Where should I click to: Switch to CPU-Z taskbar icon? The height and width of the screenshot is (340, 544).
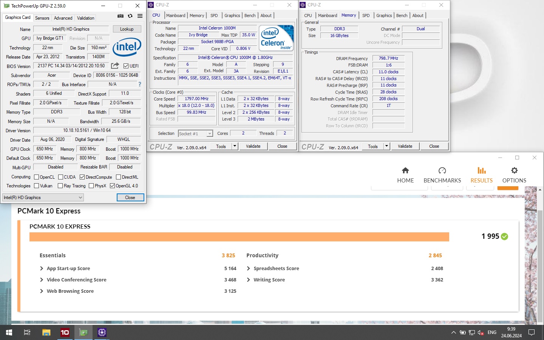(x=102, y=332)
